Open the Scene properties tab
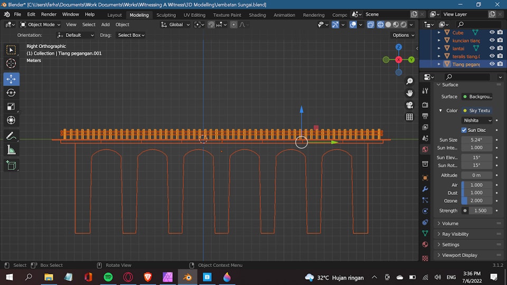The width and height of the screenshot is (507, 285). (425, 138)
